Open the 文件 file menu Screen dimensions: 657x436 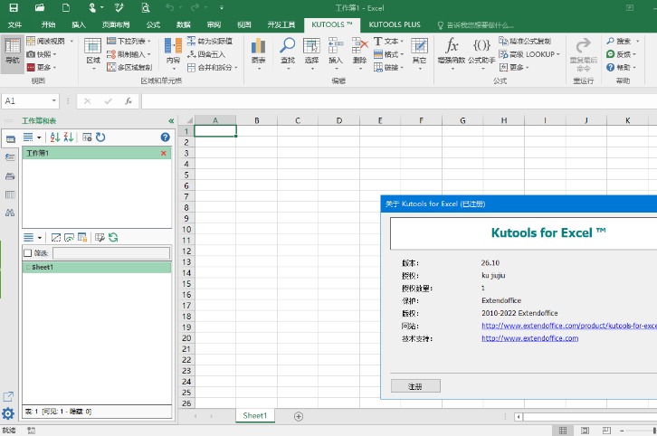(x=14, y=24)
